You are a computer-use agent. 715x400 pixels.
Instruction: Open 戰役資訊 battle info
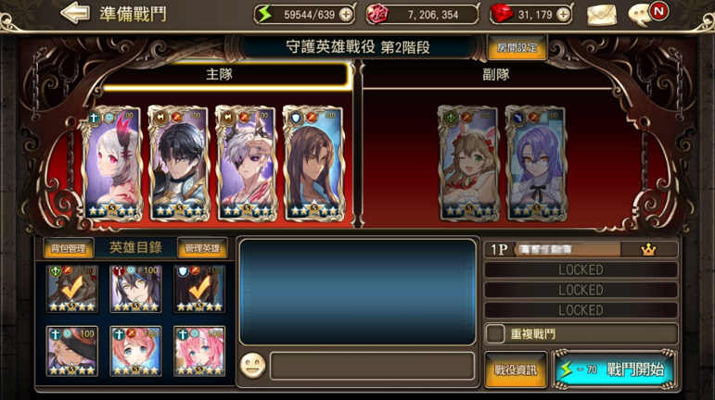[516, 369]
